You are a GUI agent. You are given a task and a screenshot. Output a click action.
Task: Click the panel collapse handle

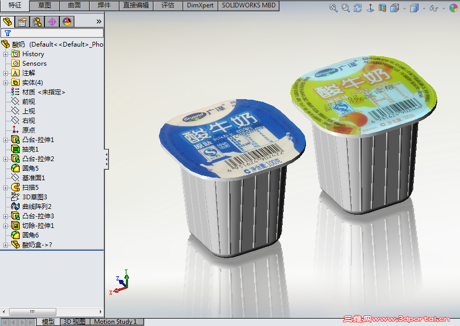pos(106,159)
